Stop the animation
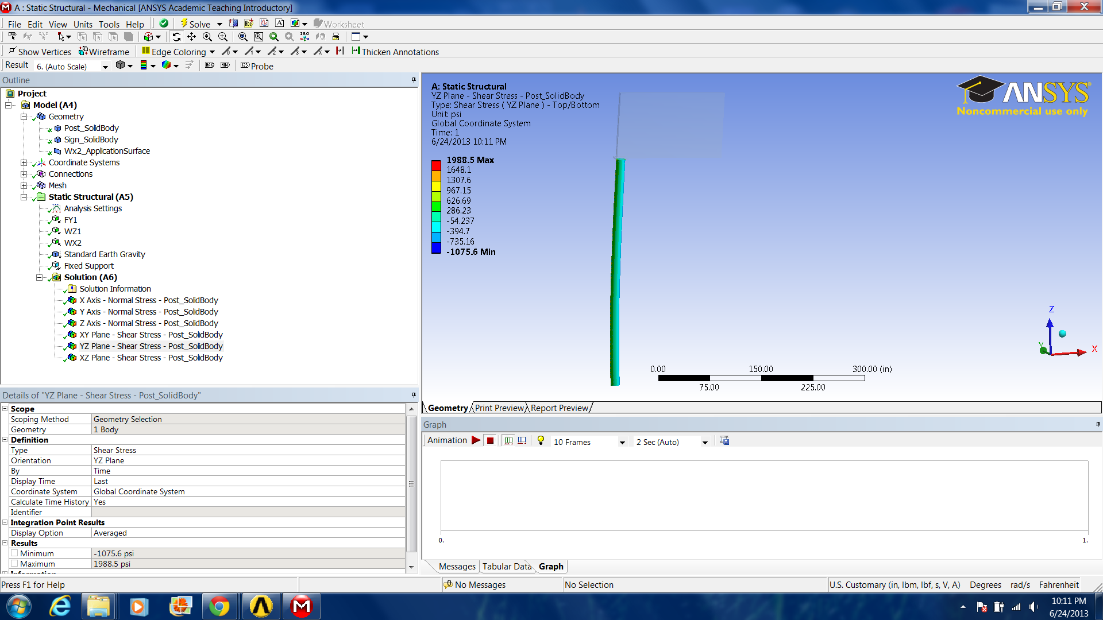 (x=490, y=440)
